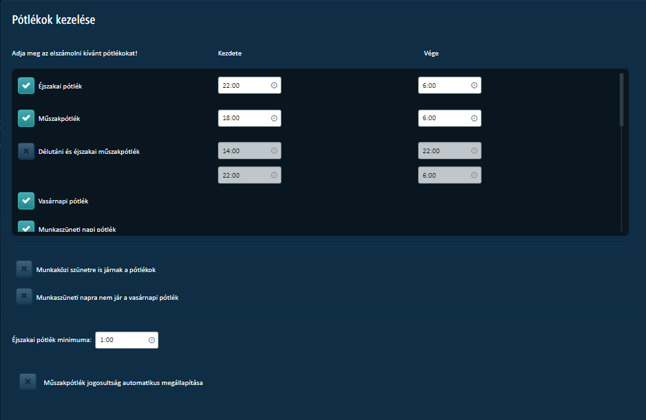The height and width of the screenshot is (420, 646).
Task: Uncheck the Éjszakai pótlék checkbox
Action: (x=26, y=86)
